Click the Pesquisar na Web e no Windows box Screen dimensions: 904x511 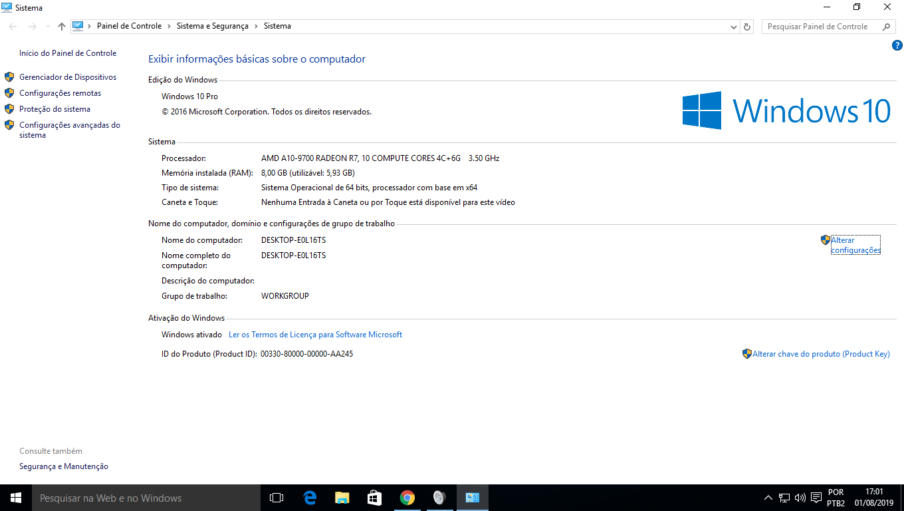tap(146, 498)
